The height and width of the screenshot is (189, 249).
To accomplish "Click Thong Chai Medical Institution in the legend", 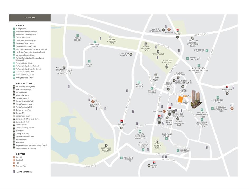I will click(x=26, y=148).
